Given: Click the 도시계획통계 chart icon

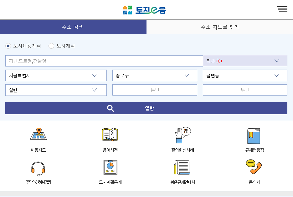Looking at the screenshot, I should point(110,168).
